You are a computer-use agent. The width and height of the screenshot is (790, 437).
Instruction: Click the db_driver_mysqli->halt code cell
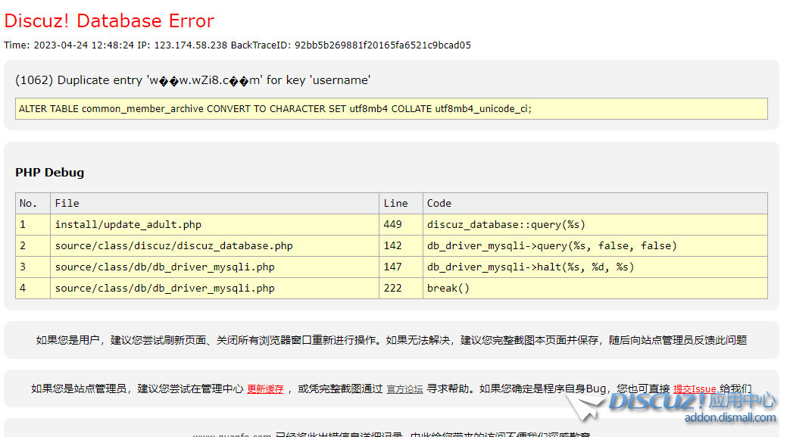tap(530, 267)
